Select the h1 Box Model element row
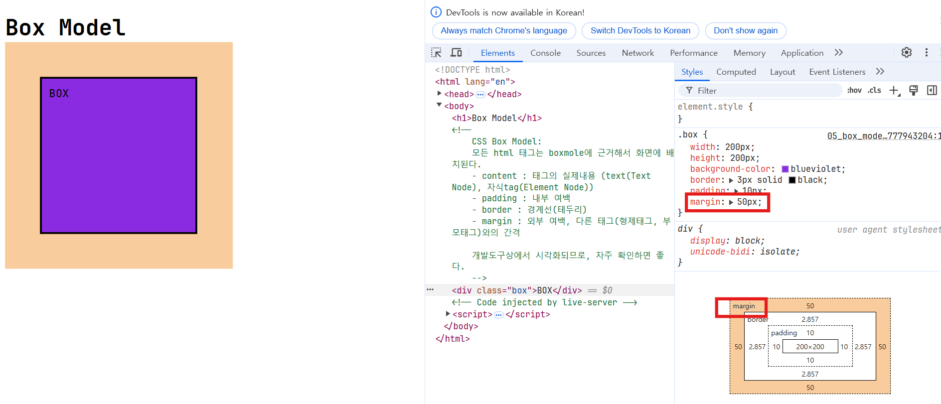Image resolution: width=941 pixels, height=404 pixels. tap(496, 118)
